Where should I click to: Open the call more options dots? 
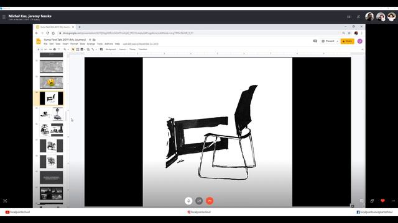pyautogui.click(x=393, y=201)
